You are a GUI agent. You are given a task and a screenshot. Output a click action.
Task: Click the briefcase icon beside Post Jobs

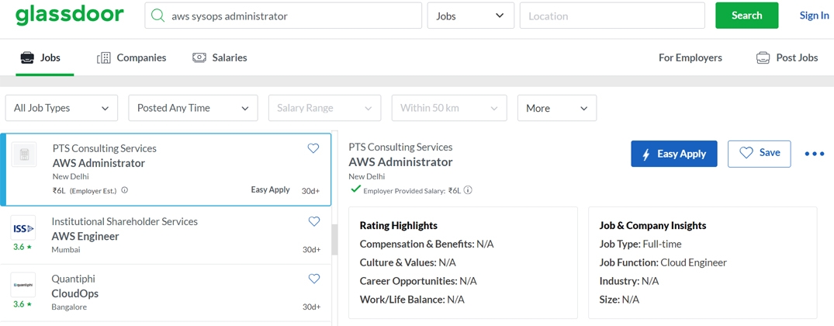(x=763, y=57)
